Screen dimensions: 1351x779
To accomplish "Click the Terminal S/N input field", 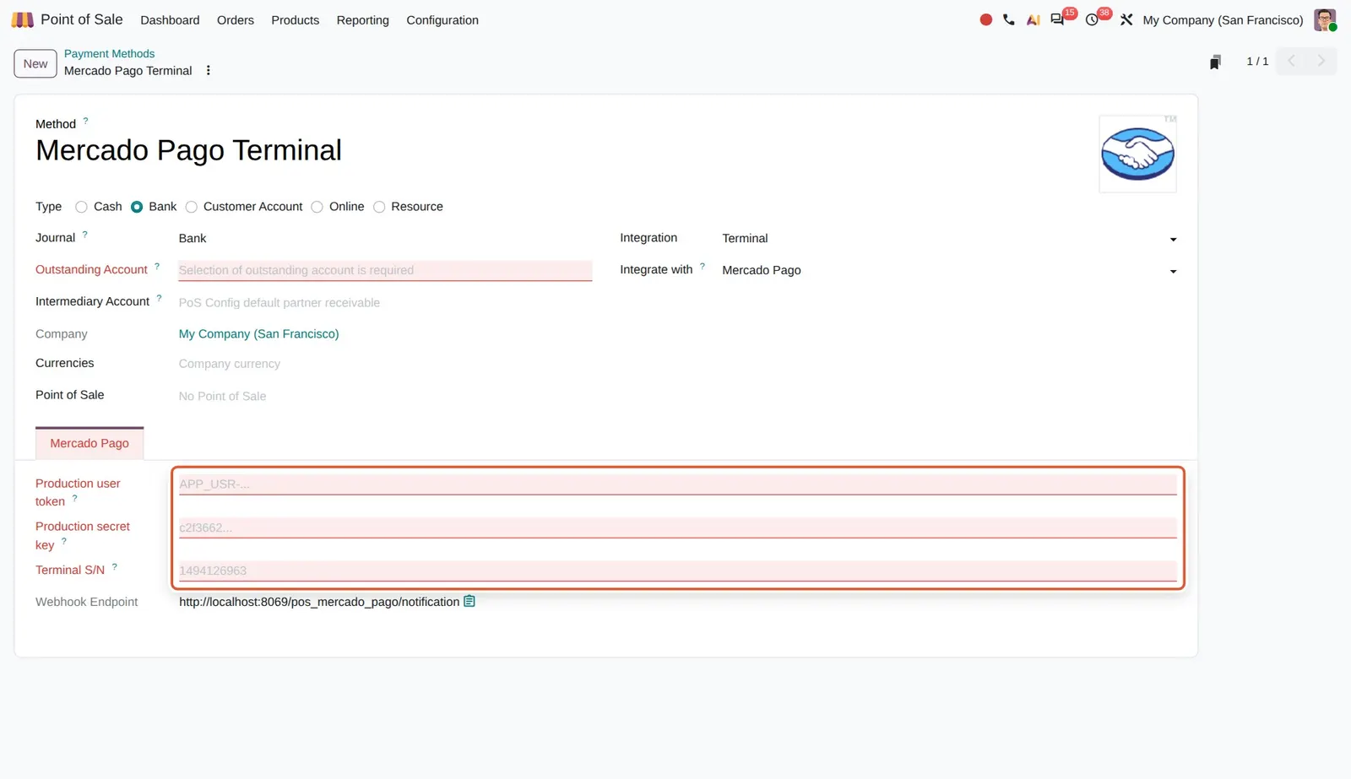I will coord(677,571).
